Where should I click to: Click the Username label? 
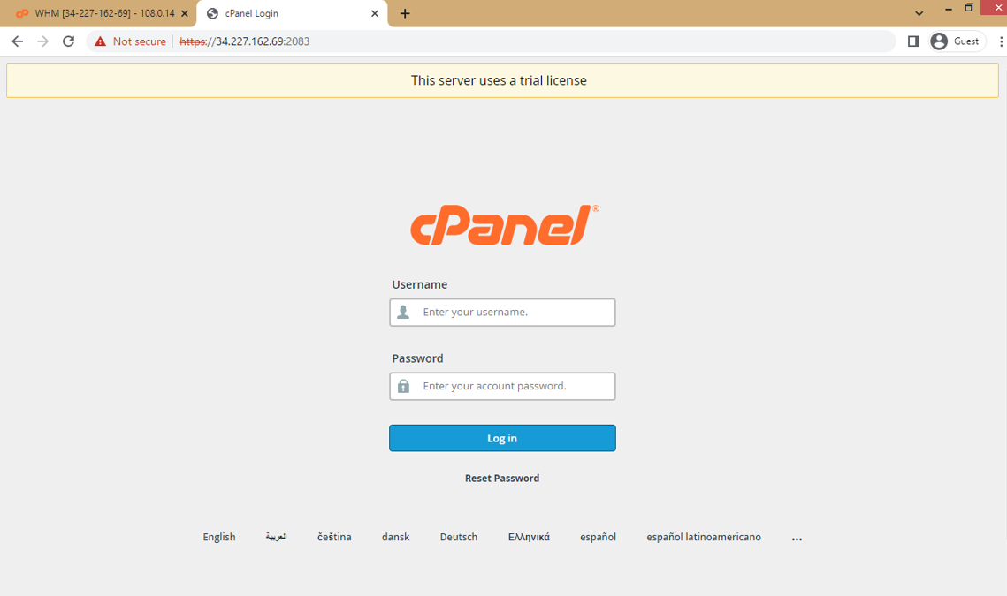click(x=419, y=284)
